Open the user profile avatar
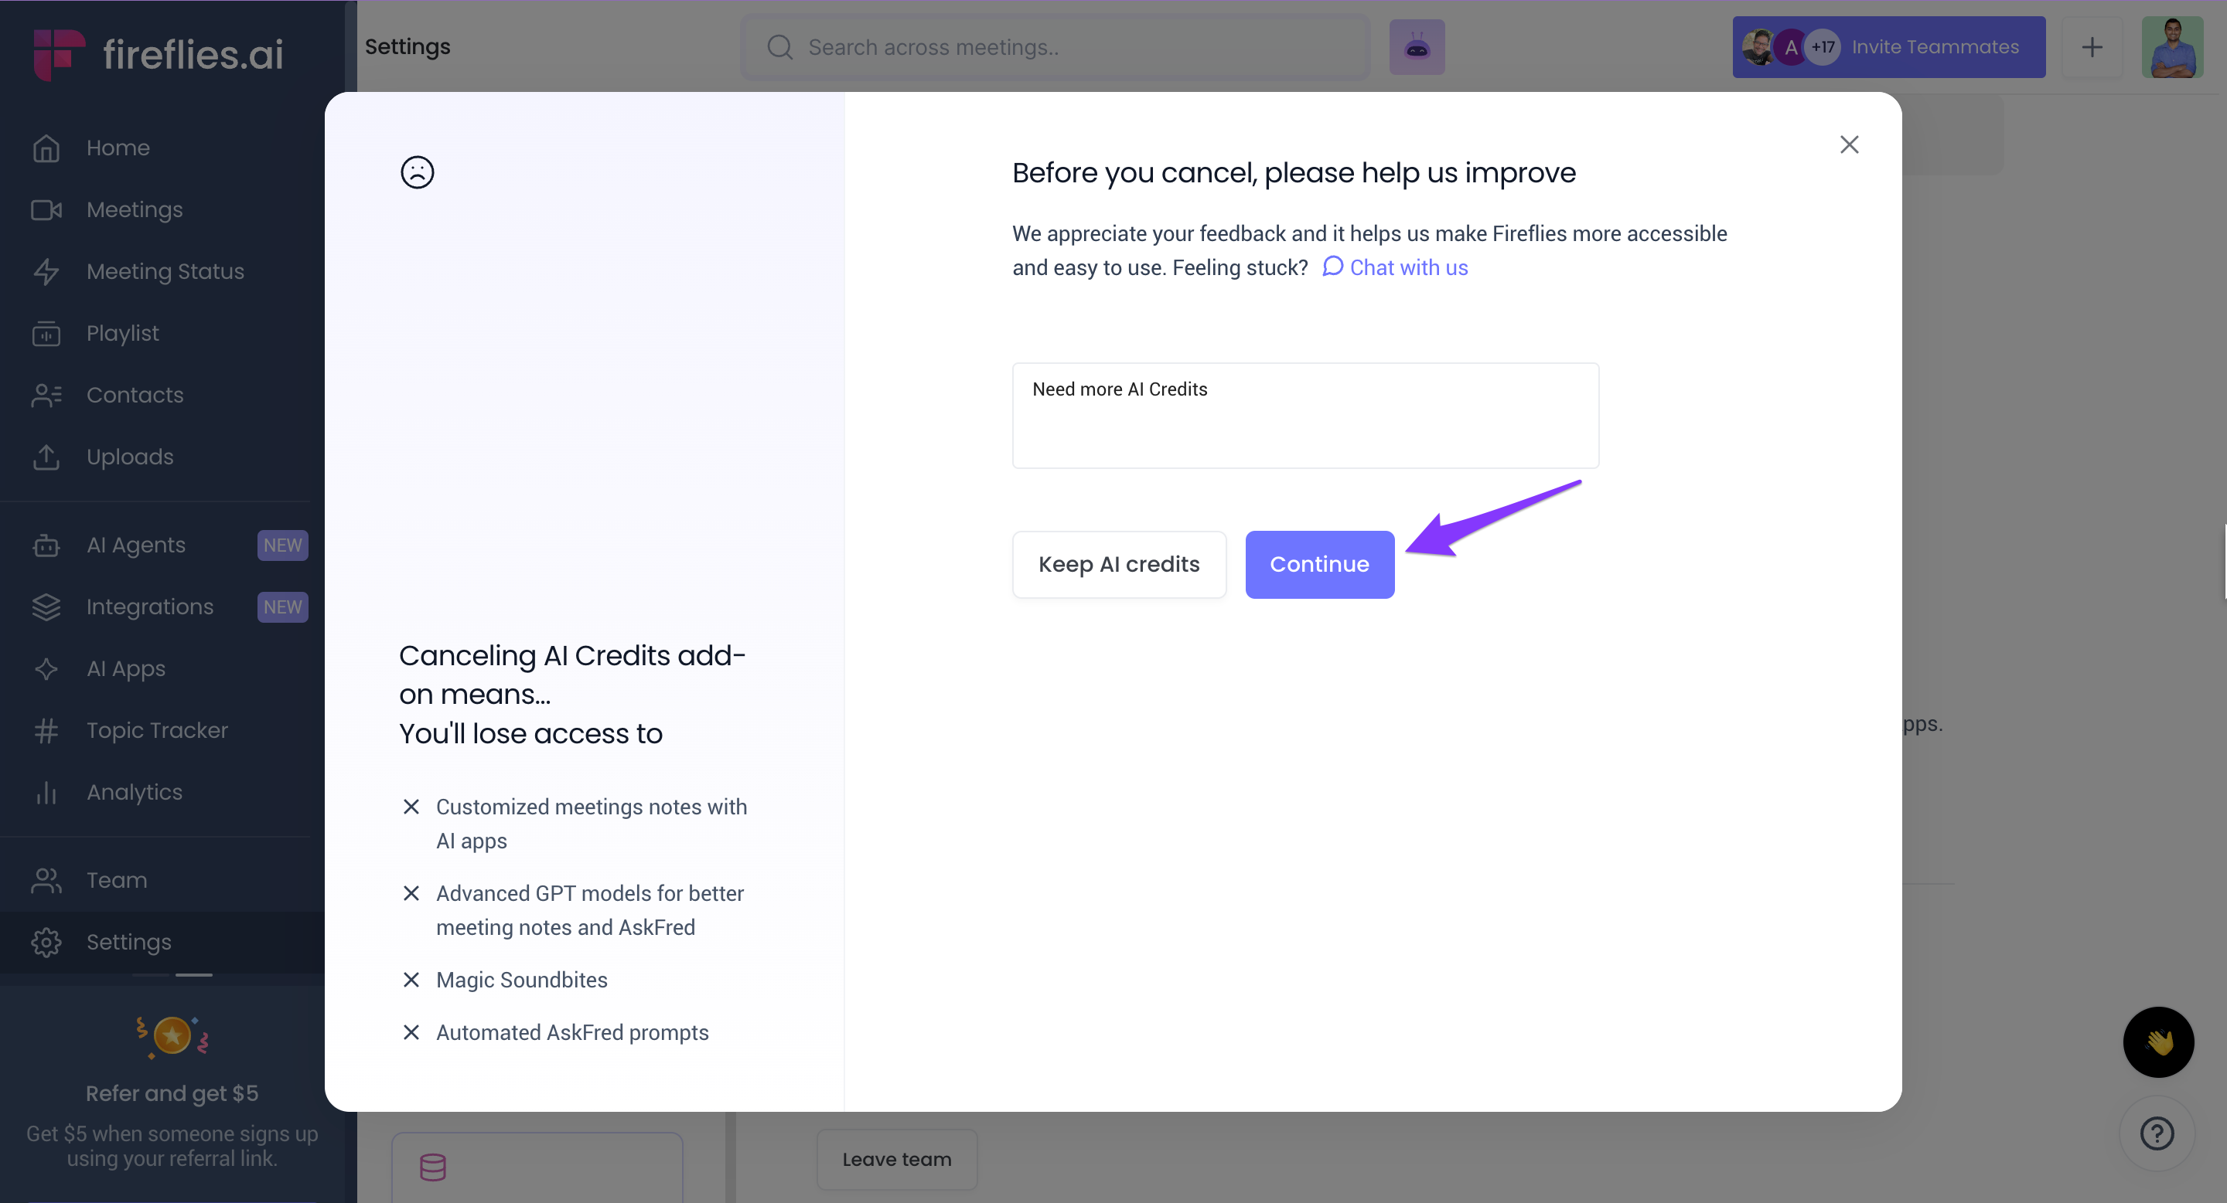This screenshot has width=2227, height=1203. point(2171,46)
